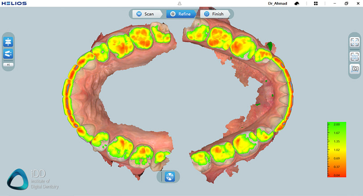The image size is (363, 196).
Task: Click the open jaws view icon
Action: point(8,54)
